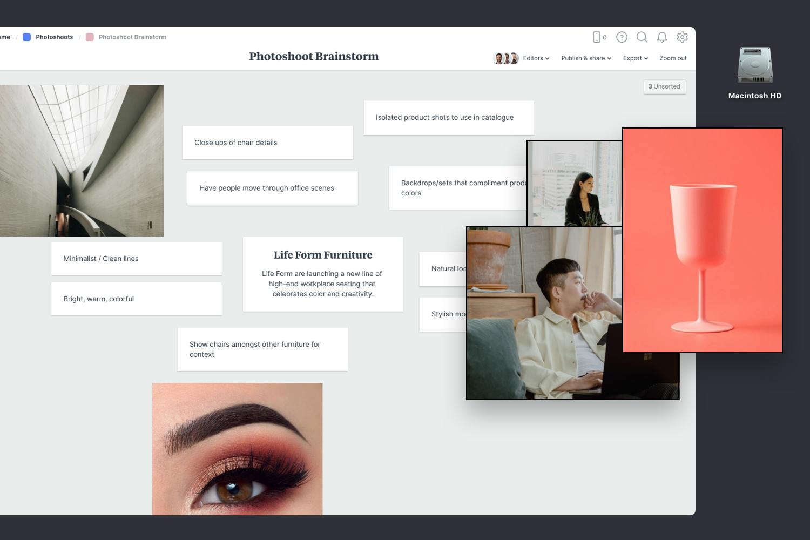
Task: Open the 3 Unsorted button
Action: [664, 86]
